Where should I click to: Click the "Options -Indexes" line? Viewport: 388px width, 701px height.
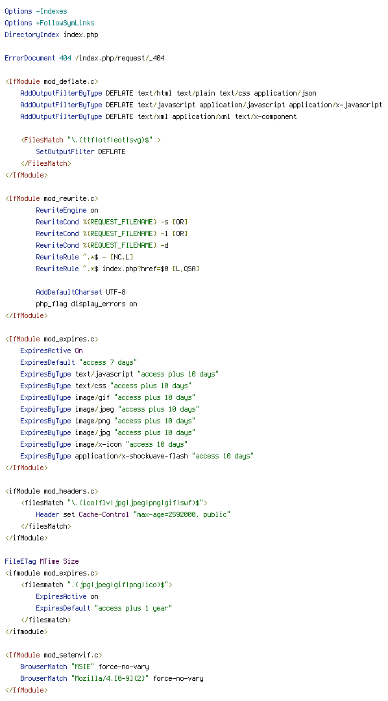click(36, 11)
